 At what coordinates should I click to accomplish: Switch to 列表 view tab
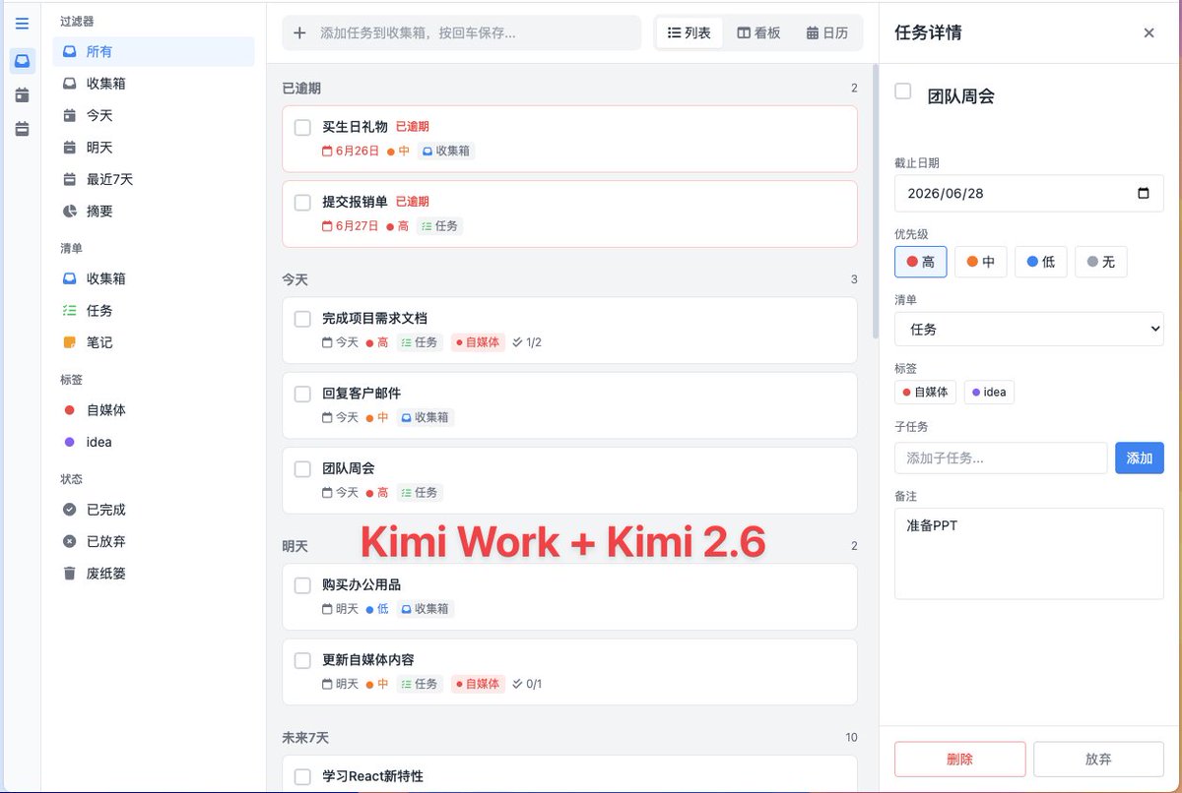(689, 32)
